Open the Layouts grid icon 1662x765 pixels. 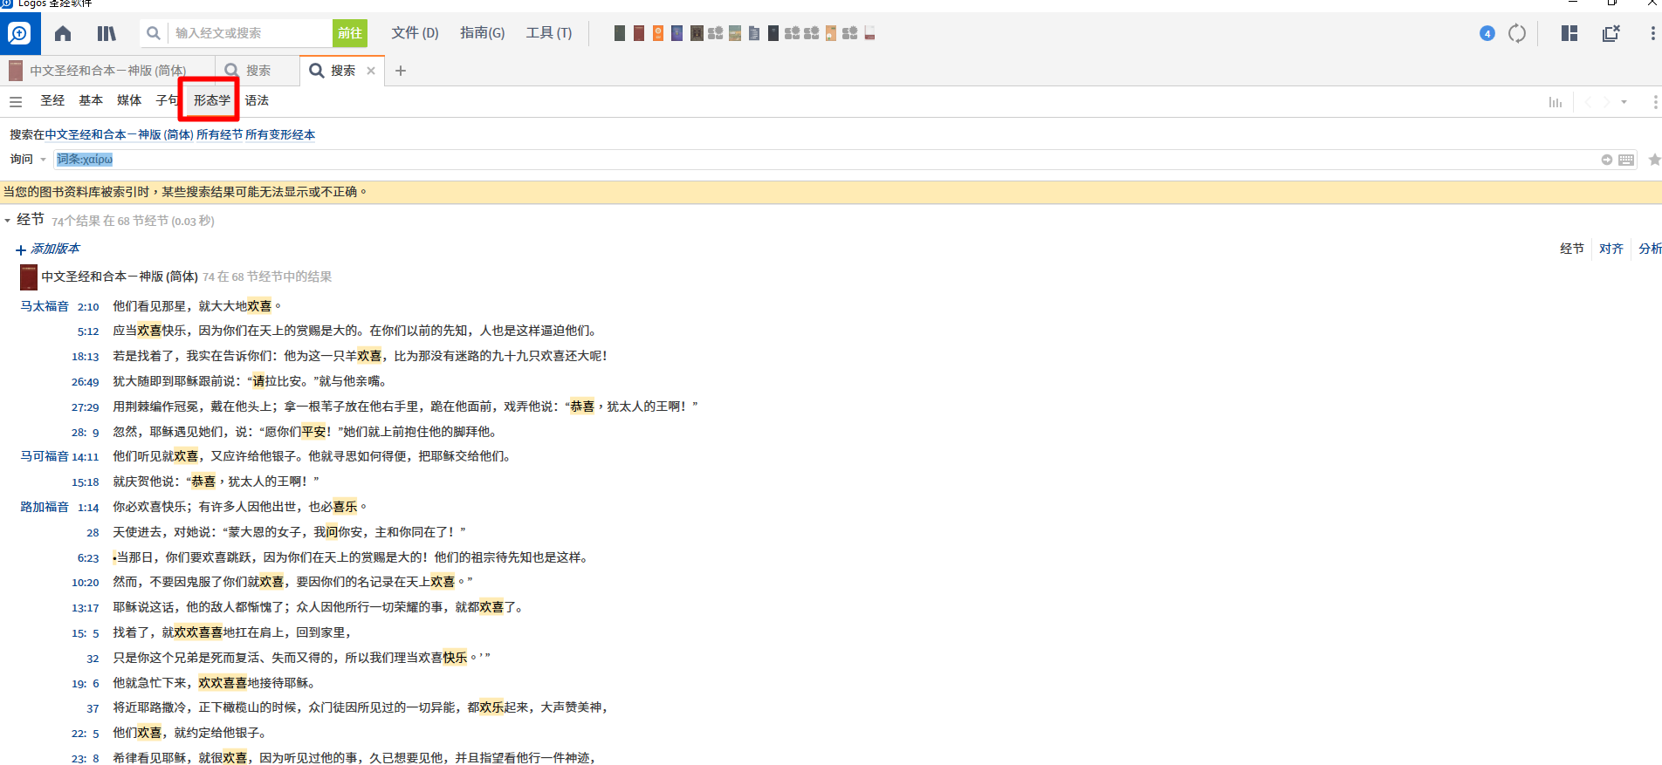(1569, 33)
